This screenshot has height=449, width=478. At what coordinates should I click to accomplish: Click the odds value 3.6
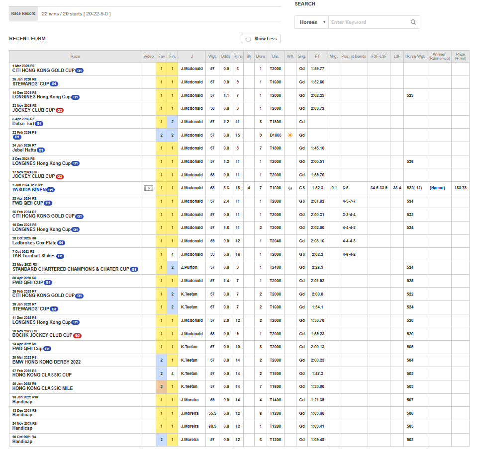pyautogui.click(x=226, y=188)
